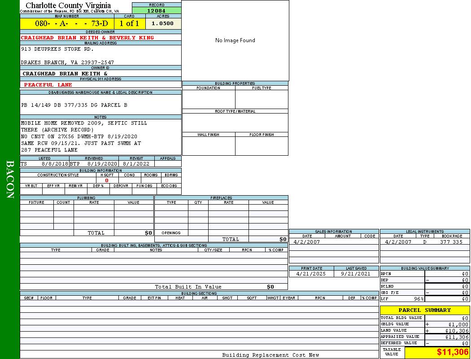
Task: Click the 'No Image Found' photo placeholder
Action: 235,40
